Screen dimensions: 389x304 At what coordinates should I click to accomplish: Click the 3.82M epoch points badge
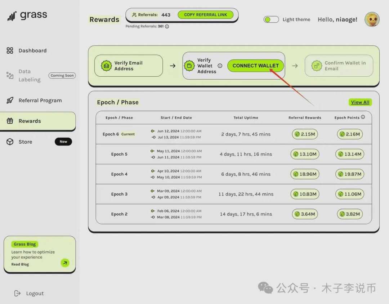350,214
